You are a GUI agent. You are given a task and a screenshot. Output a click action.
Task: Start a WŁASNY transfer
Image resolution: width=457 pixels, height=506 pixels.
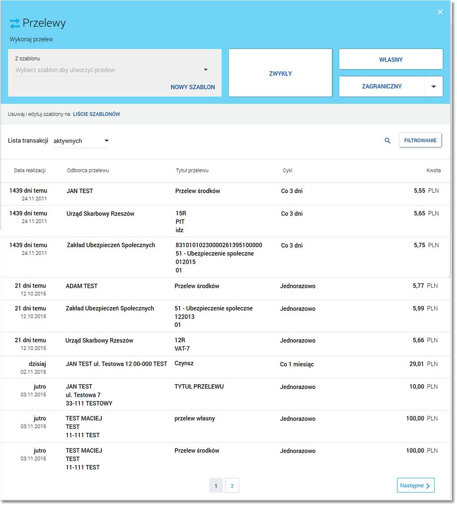(x=391, y=59)
